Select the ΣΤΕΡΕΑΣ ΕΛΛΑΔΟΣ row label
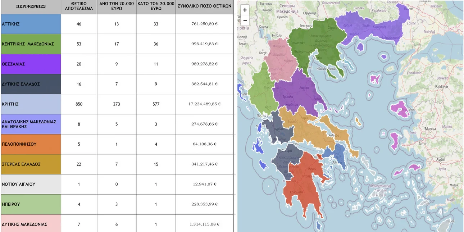The image size is (464, 232). [31, 164]
